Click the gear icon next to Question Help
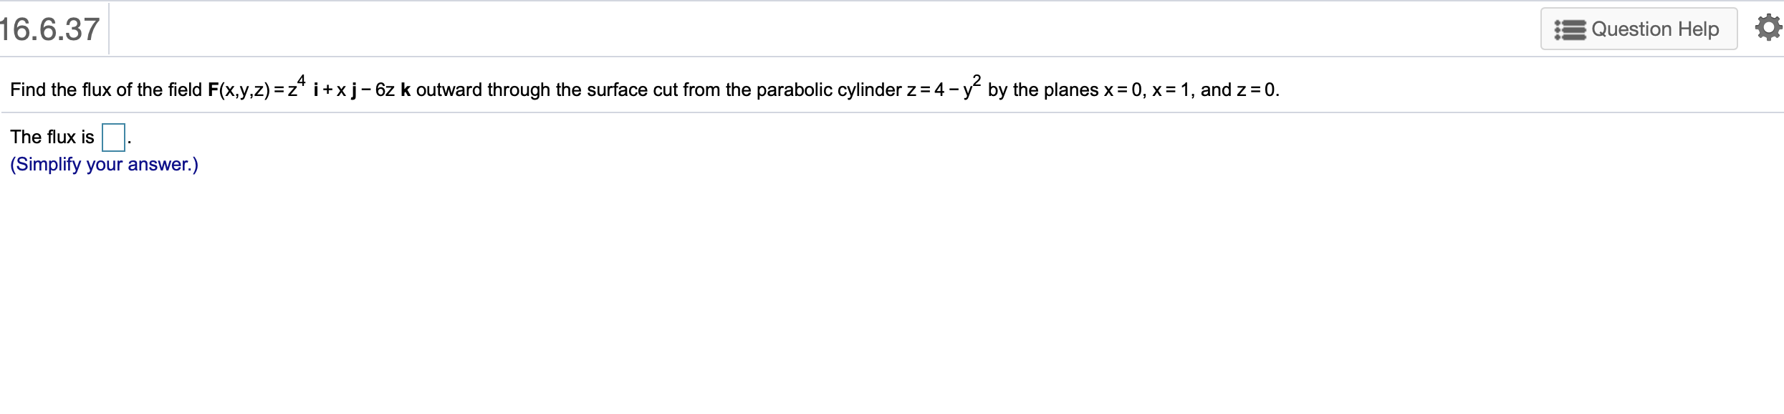Image resolution: width=1784 pixels, height=414 pixels. 1767,27
